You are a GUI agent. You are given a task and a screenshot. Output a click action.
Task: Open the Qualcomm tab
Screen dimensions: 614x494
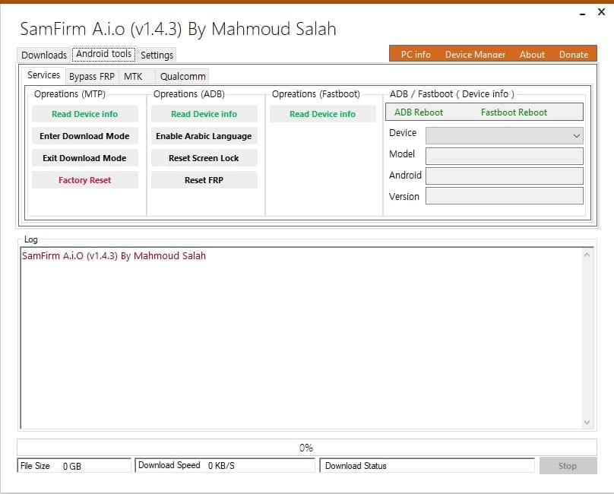(x=183, y=77)
